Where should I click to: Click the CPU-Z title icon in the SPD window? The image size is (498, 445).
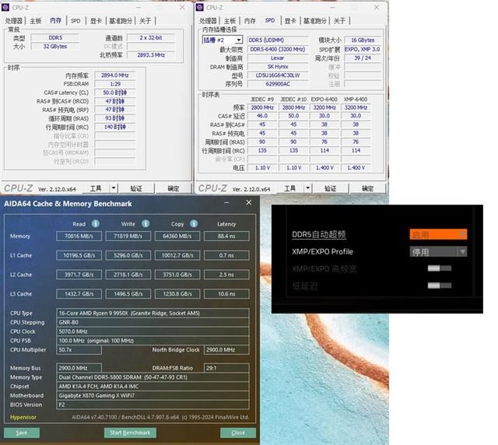(x=201, y=7)
